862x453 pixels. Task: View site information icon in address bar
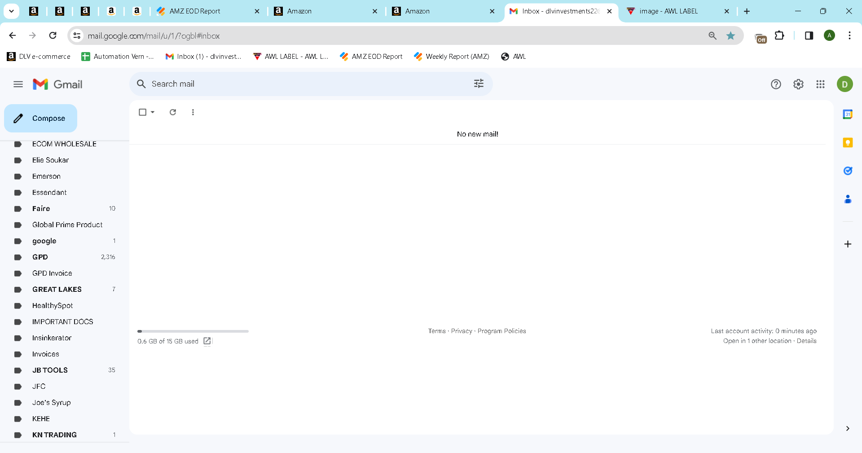[77, 35]
